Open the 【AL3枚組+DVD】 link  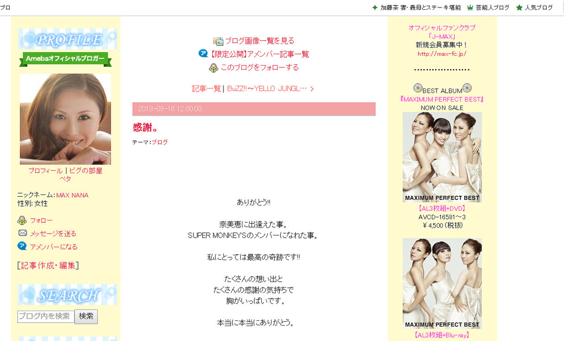[x=442, y=209]
